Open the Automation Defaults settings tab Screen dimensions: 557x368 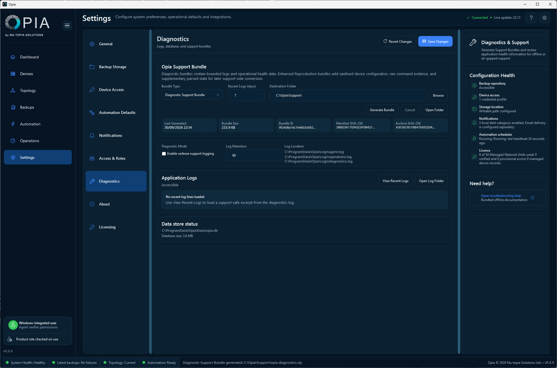click(x=116, y=113)
